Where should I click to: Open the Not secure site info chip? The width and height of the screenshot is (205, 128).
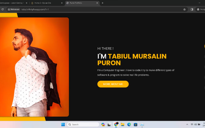(x=14, y=9)
